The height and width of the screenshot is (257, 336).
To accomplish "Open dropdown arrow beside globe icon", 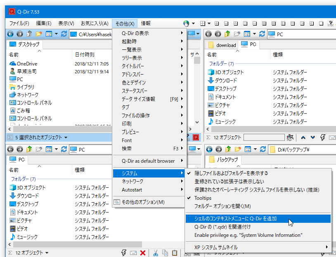I will (x=193, y=23).
